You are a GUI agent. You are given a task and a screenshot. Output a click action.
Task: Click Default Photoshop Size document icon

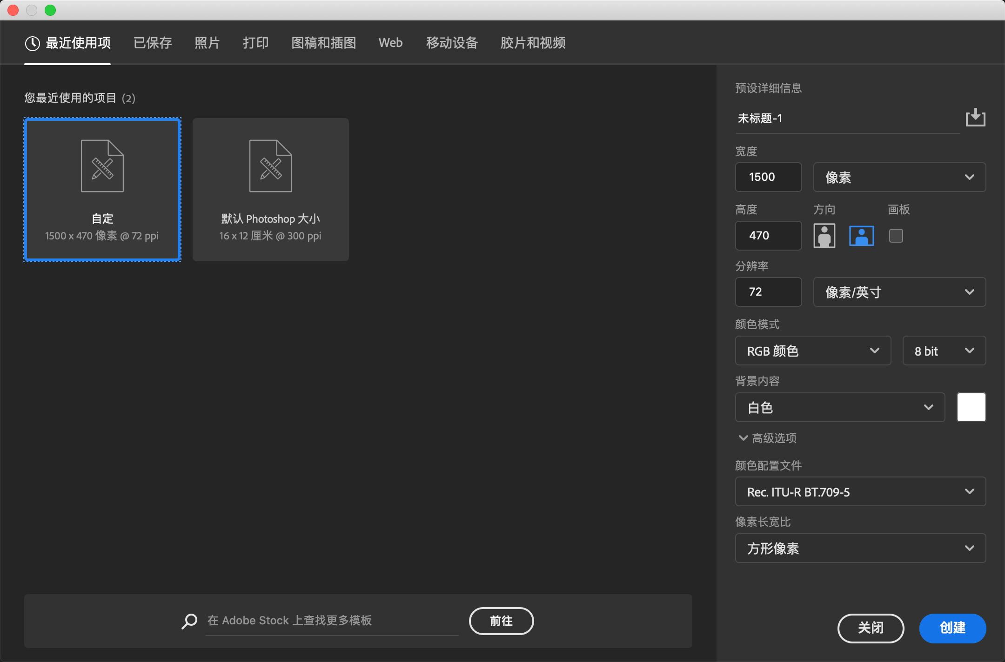point(270,166)
